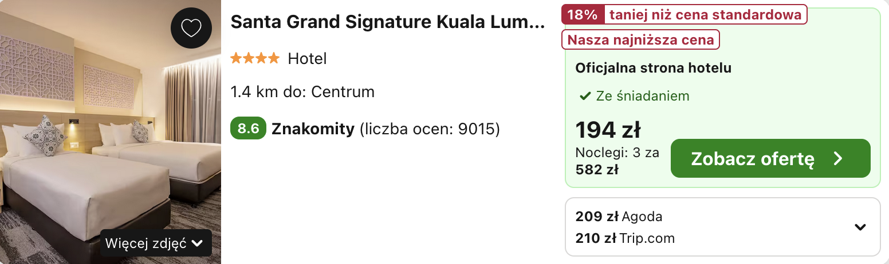
Task: Click the Oficjalna strona hotelu label
Action: (x=654, y=68)
